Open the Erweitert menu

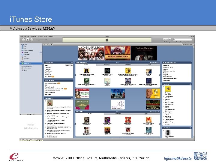50,36
